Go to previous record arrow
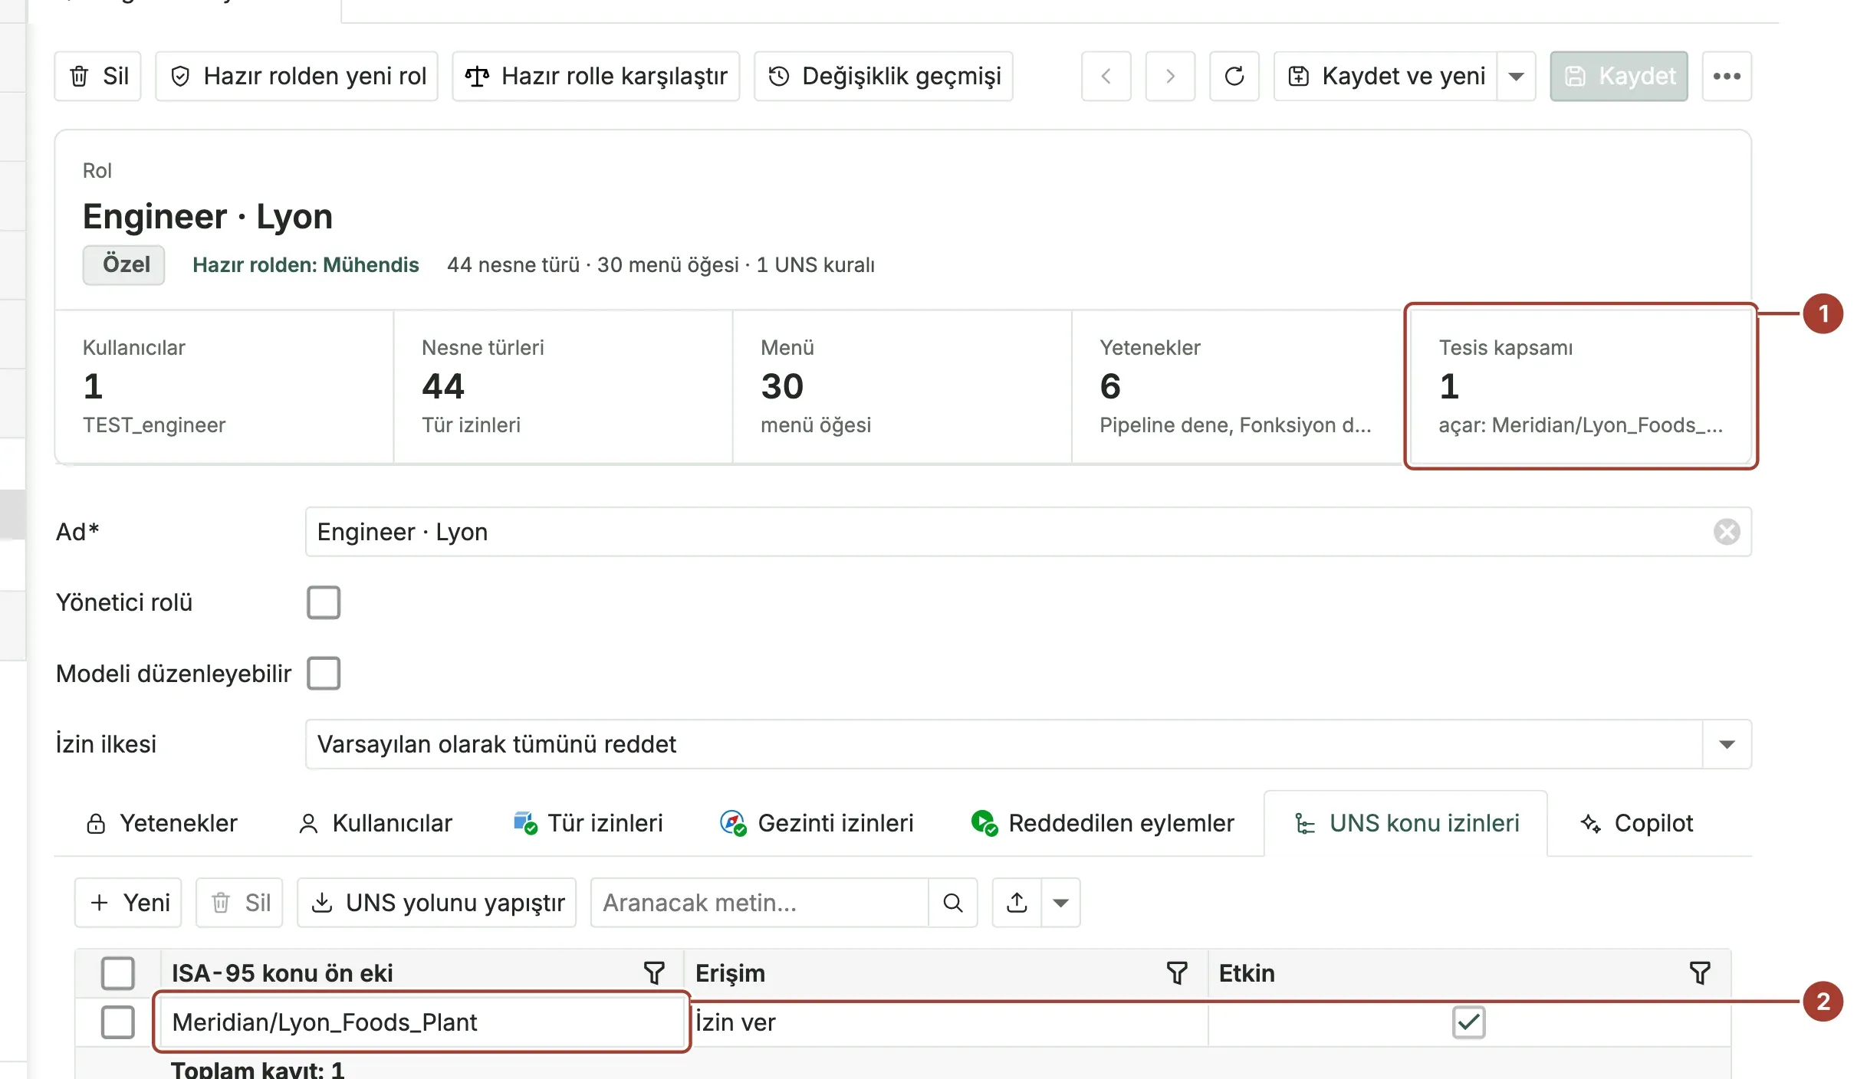Image resolution: width=1867 pixels, height=1079 pixels. (x=1106, y=76)
